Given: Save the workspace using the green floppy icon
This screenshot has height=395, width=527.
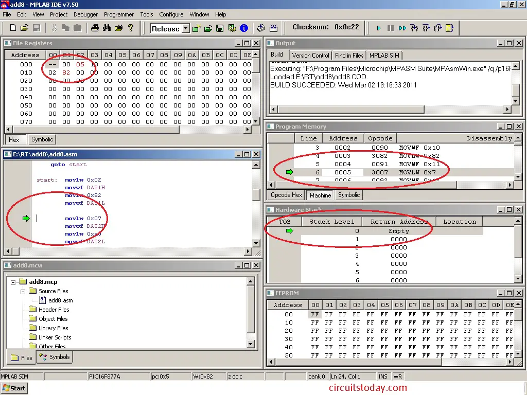Looking at the screenshot, I should pyautogui.click(x=220, y=28).
